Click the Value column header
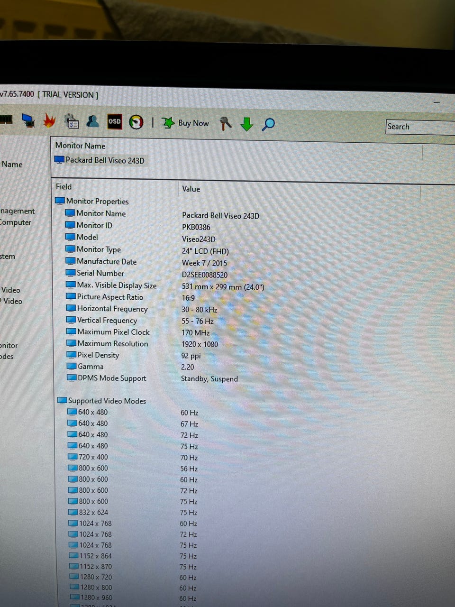The height and width of the screenshot is (607, 455). pyautogui.click(x=191, y=189)
